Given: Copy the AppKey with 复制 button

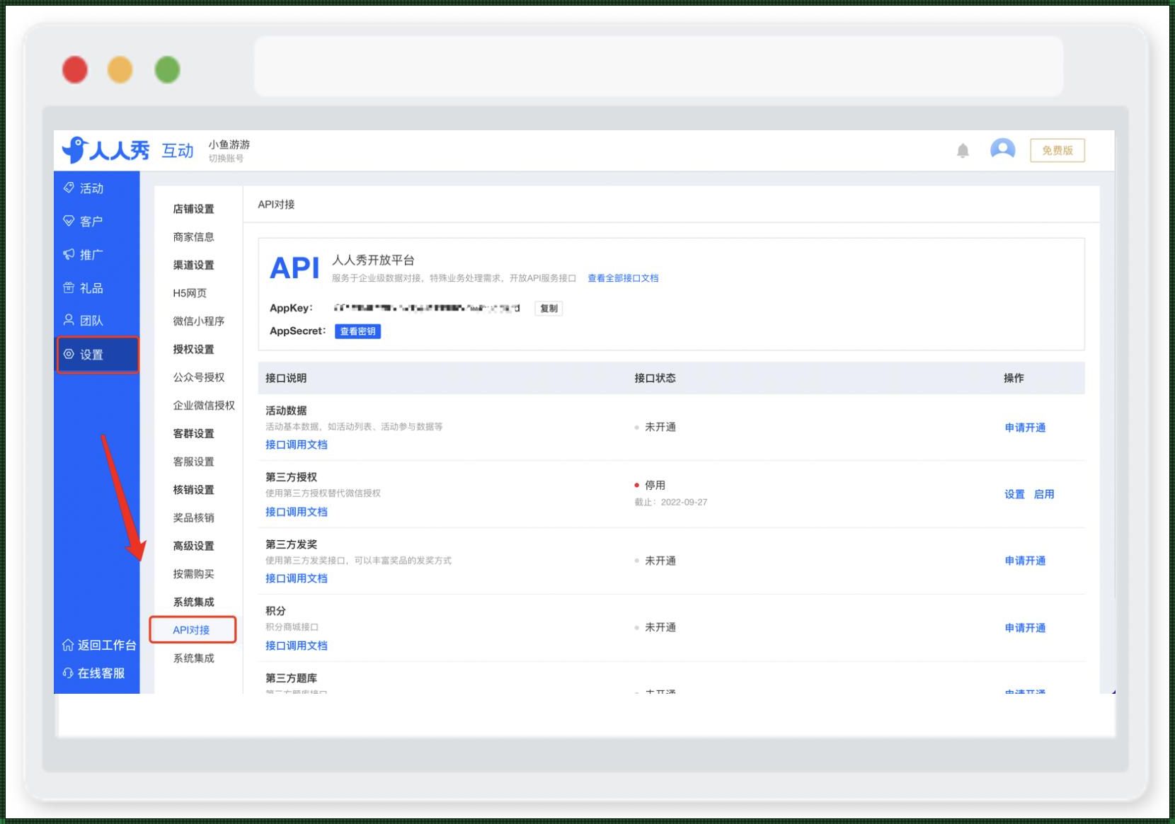Looking at the screenshot, I should click(x=549, y=308).
